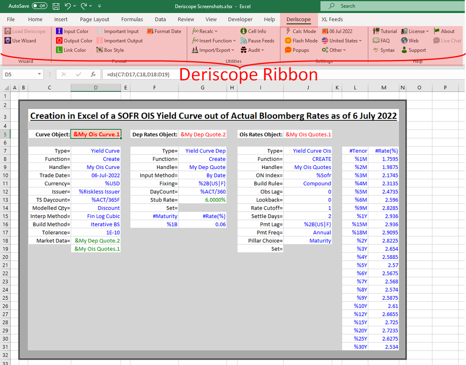Open the Insert Function dropdown

click(214, 41)
